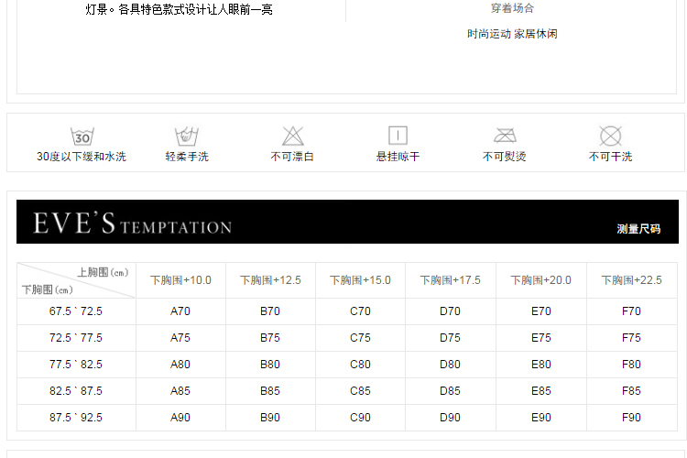
Task: Click the 30-degree gentle wash icon
Action: pyautogui.click(x=82, y=136)
